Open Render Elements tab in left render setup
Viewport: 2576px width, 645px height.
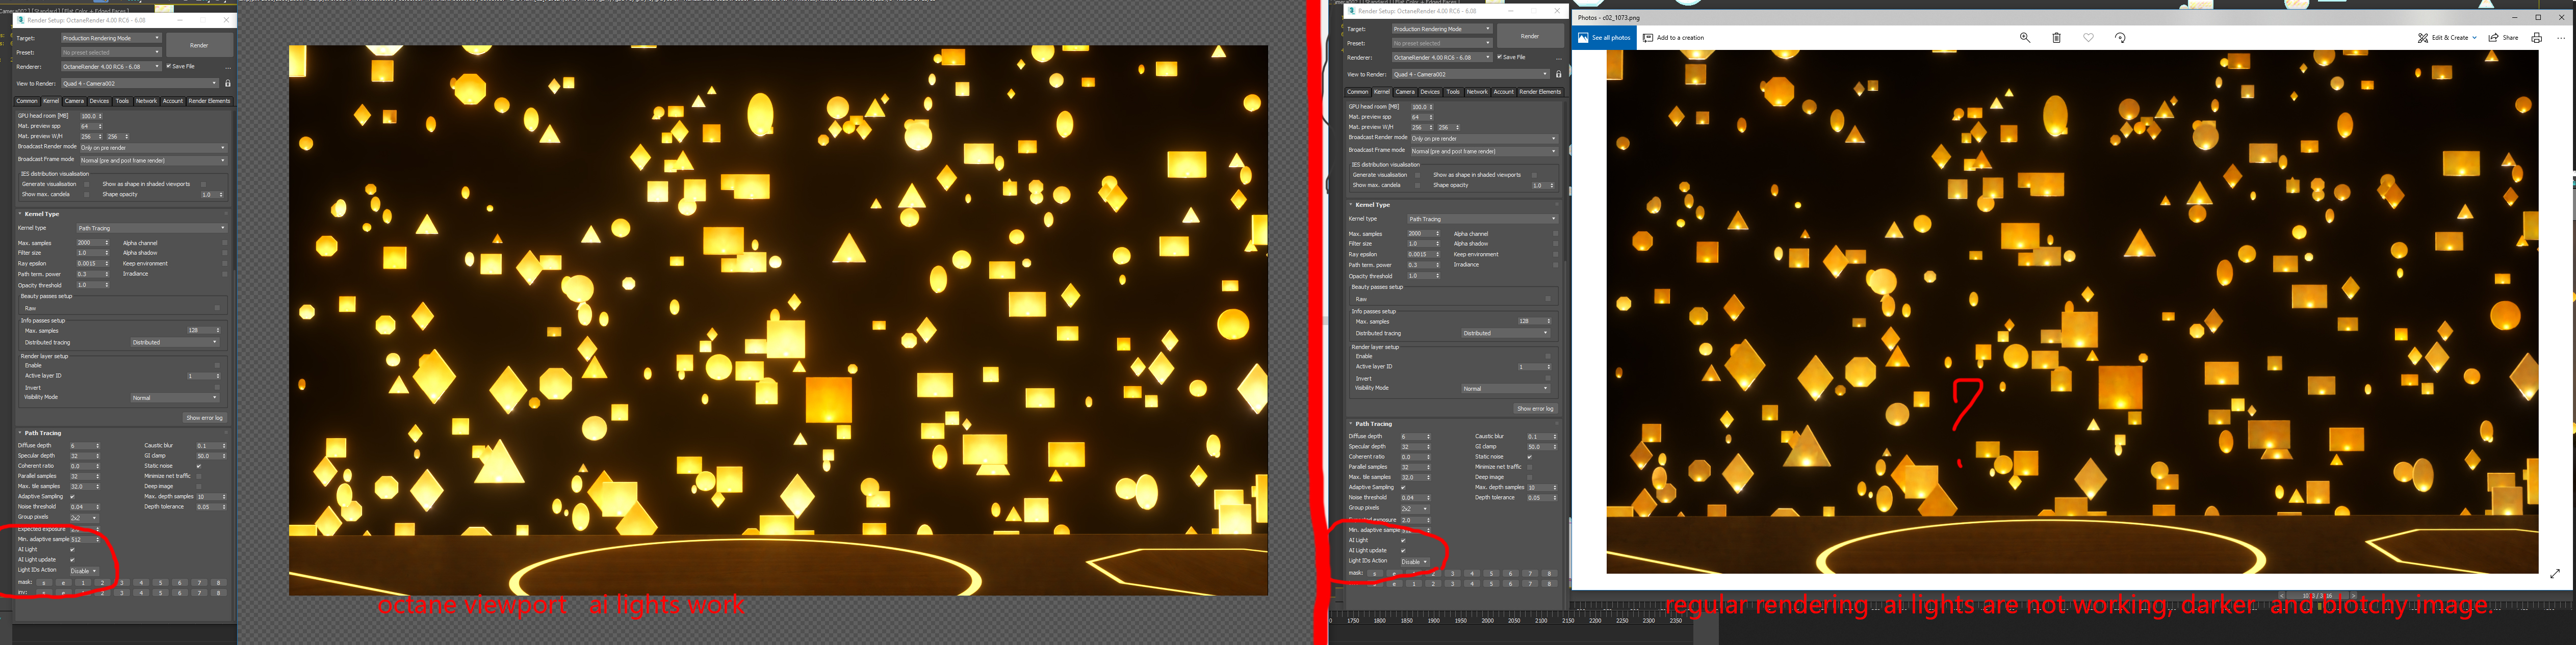coord(209,101)
